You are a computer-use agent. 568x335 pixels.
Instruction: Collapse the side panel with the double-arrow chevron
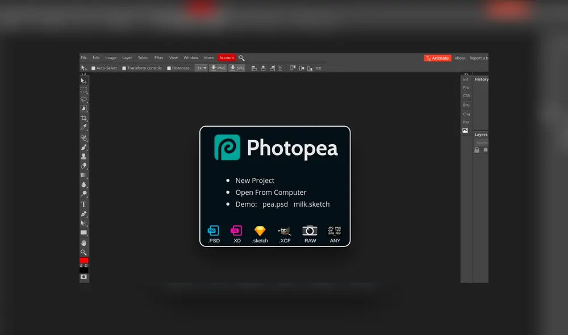[x=466, y=74]
